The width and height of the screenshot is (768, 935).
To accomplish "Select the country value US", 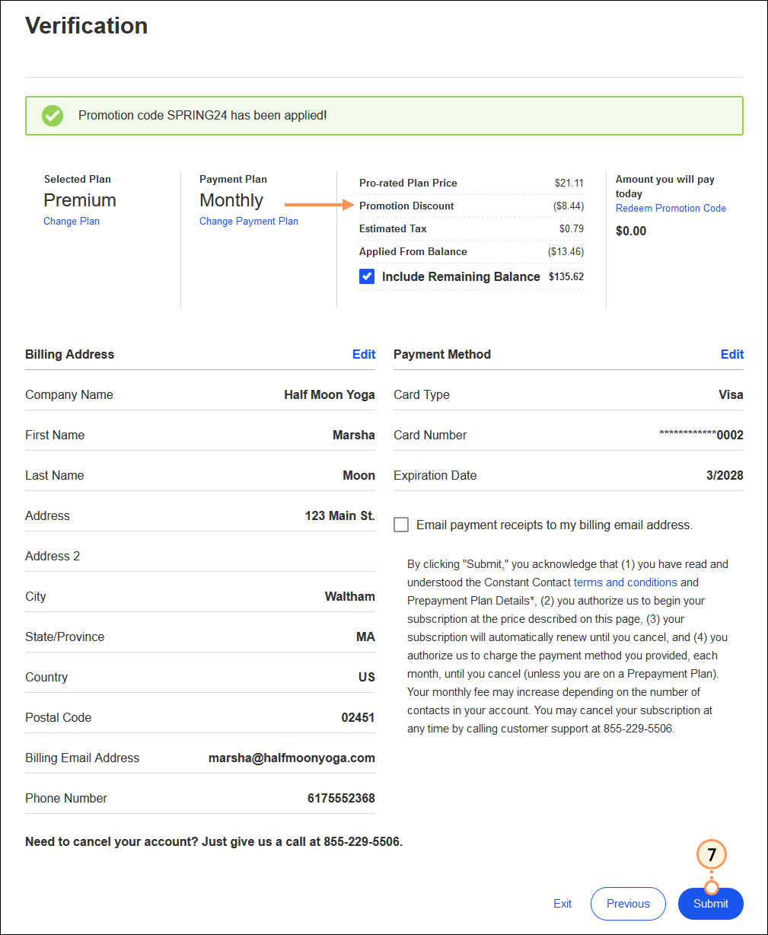I will 367,677.
